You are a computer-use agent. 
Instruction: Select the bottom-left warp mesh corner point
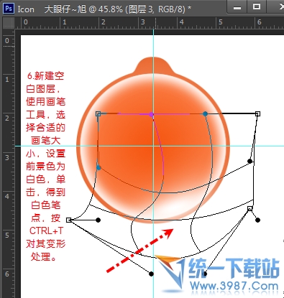pos(69,220)
